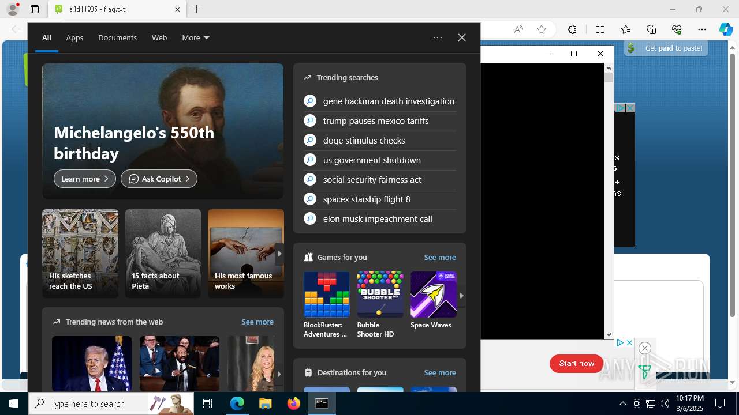The image size is (739, 415).
Task: Switch to the Apps search tab
Action: pos(74,37)
